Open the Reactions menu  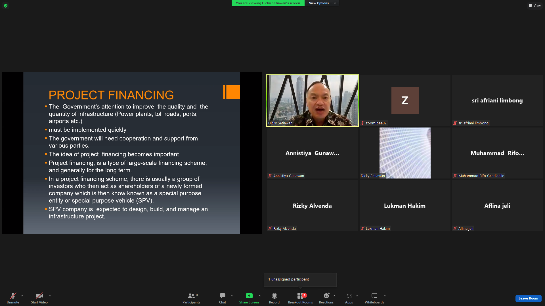(326, 298)
